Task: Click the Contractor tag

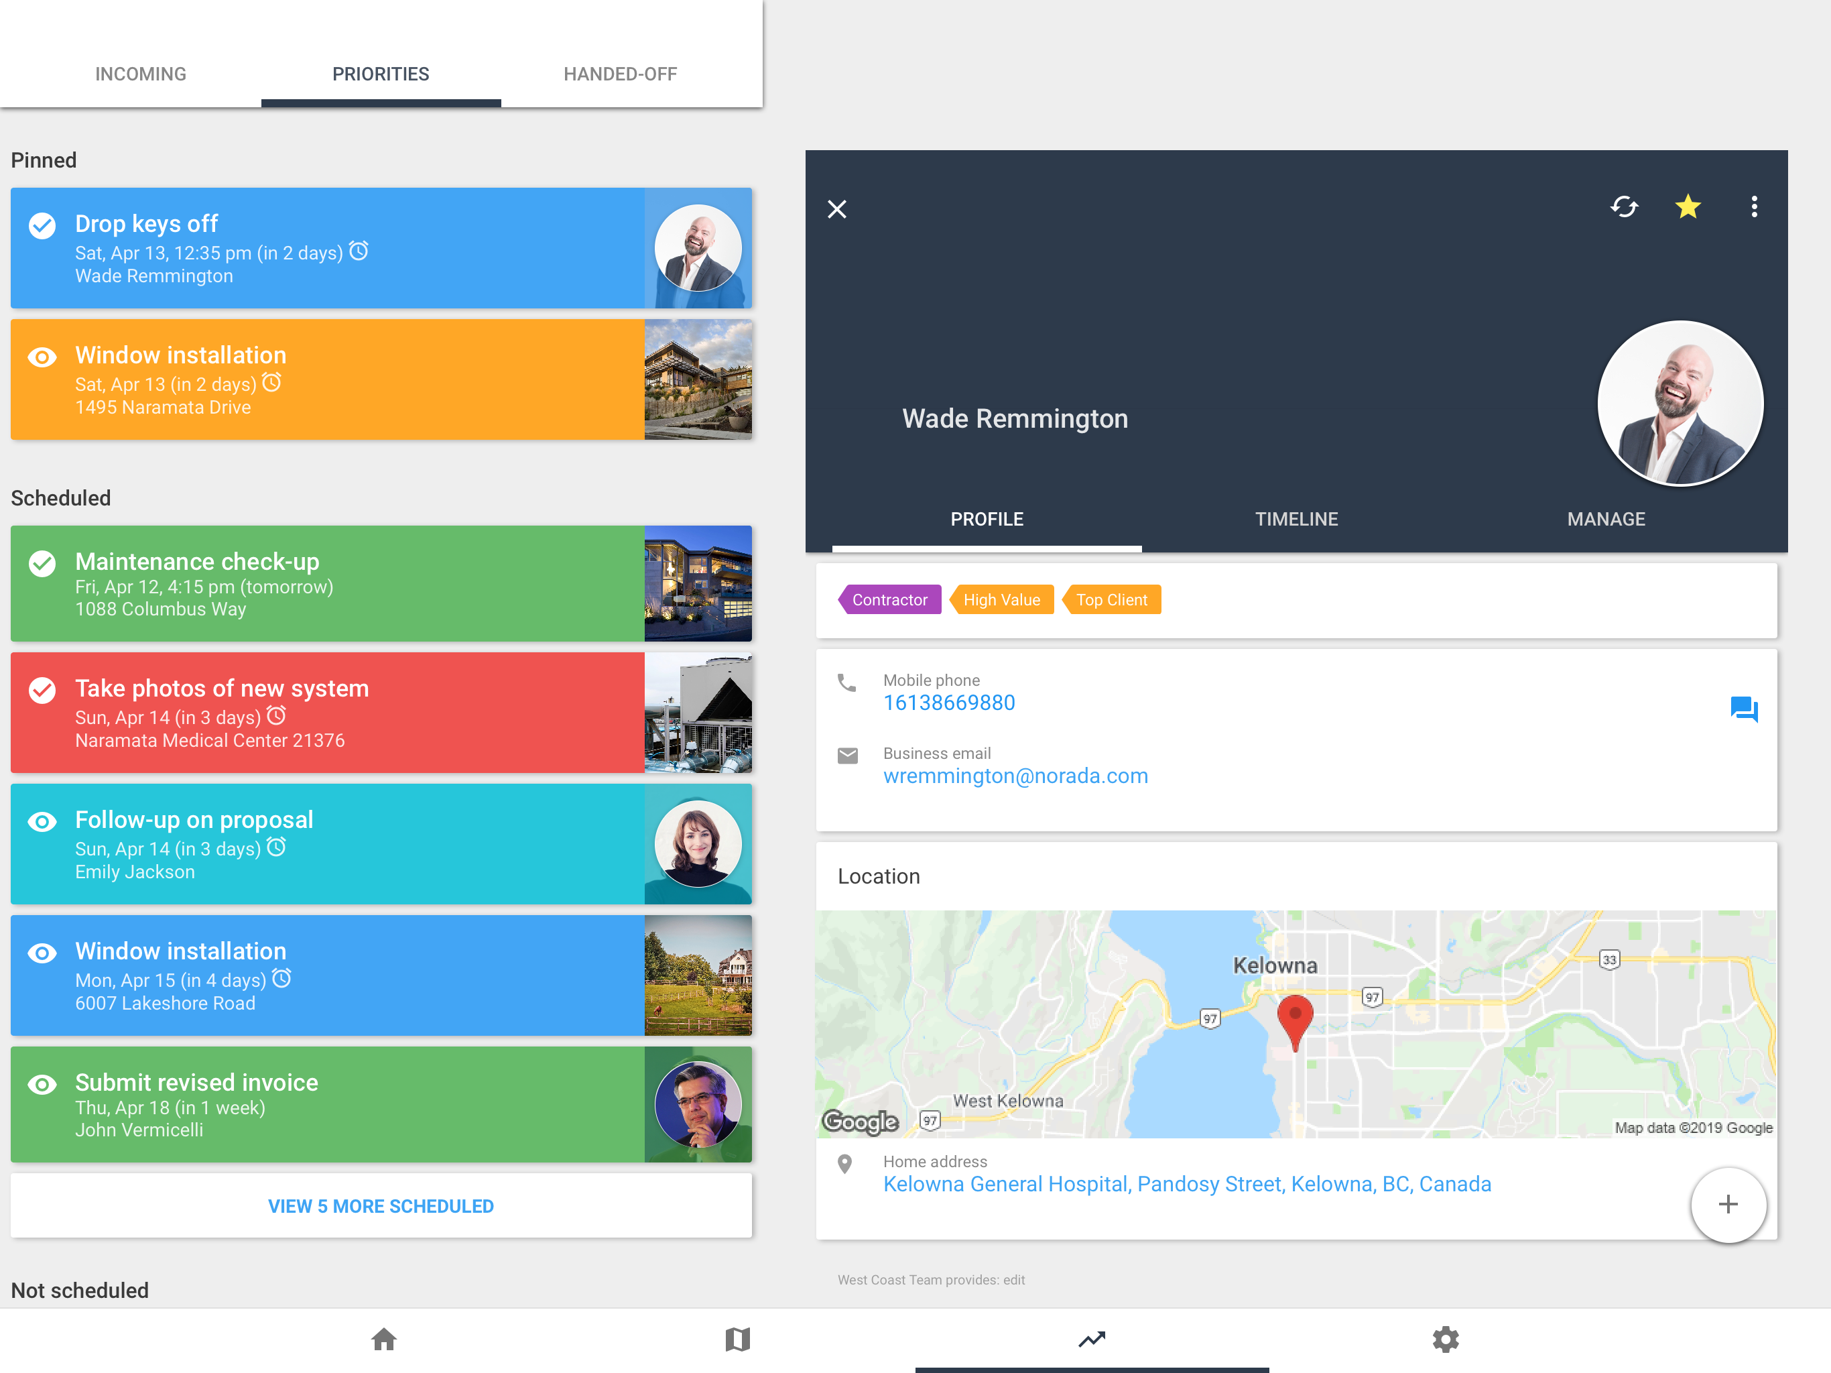Action: point(889,599)
